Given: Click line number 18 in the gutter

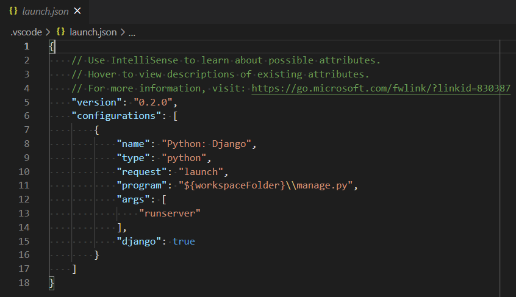Looking at the screenshot, I should point(24,283).
